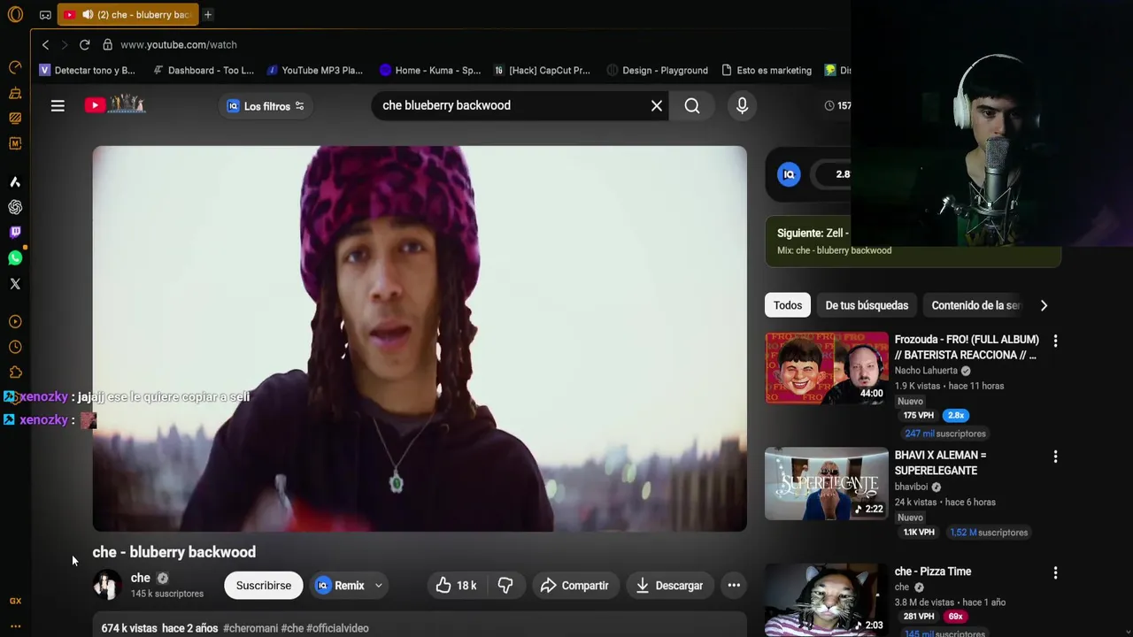Select 'Contenido de la se...' chip
The image size is (1133, 637).
(x=975, y=305)
